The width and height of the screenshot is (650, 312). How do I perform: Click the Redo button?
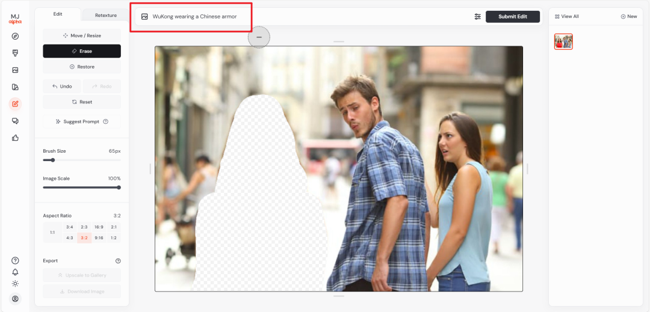pos(102,87)
